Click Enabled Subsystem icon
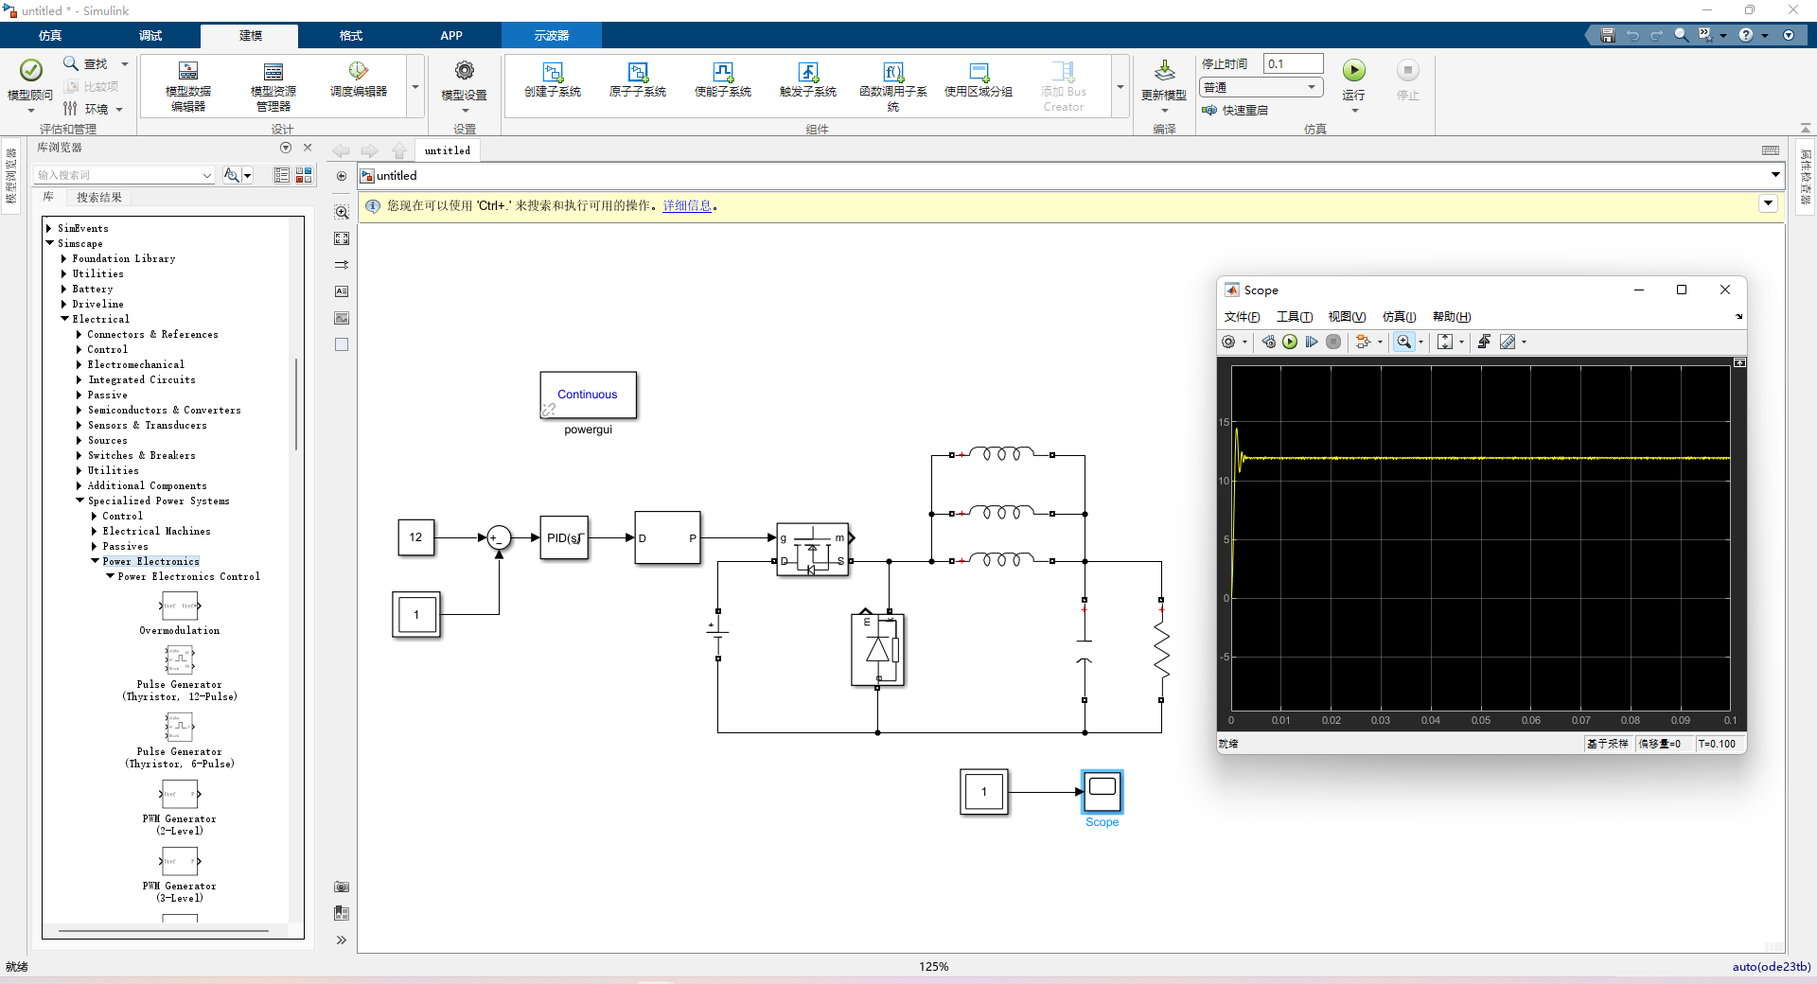This screenshot has height=984, width=1817. tap(723, 72)
